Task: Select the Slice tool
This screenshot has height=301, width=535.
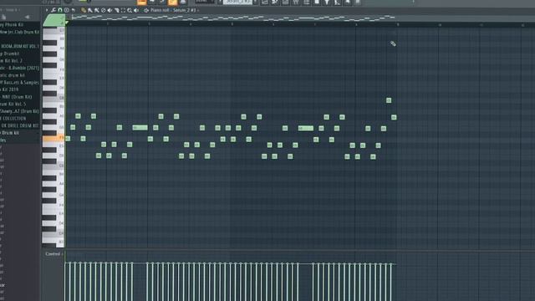Action: pyautogui.click(x=117, y=10)
